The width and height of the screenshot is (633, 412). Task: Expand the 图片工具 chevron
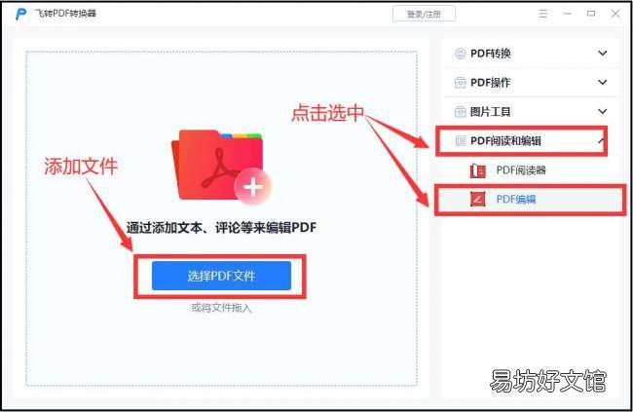[602, 111]
